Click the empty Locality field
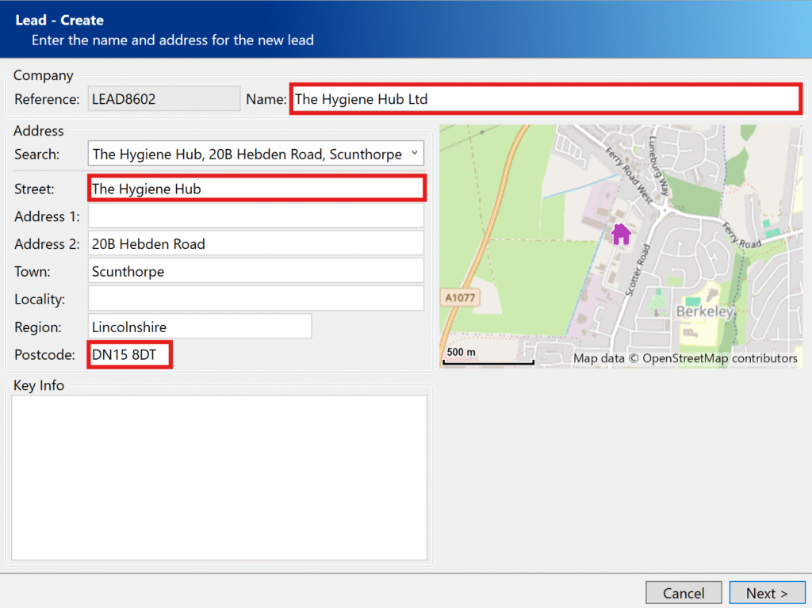This screenshot has height=608, width=812. [x=255, y=299]
